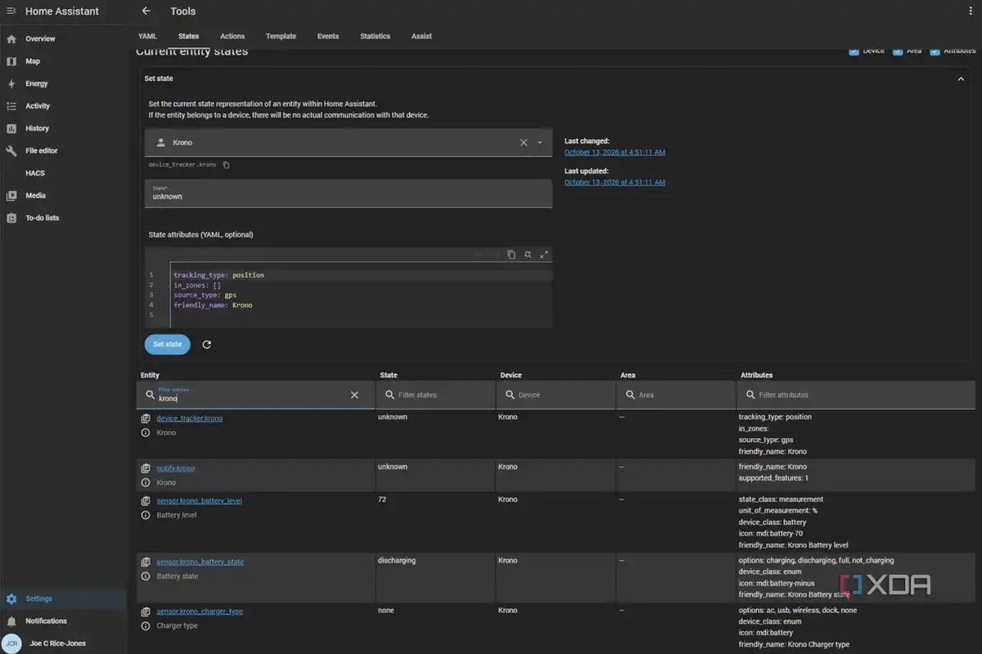Open search in the YAML editor
The height and width of the screenshot is (654, 982).
click(x=528, y=254)
